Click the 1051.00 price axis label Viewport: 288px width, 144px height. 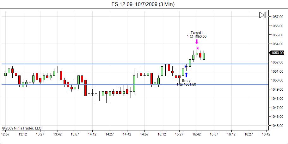[277, 71]
